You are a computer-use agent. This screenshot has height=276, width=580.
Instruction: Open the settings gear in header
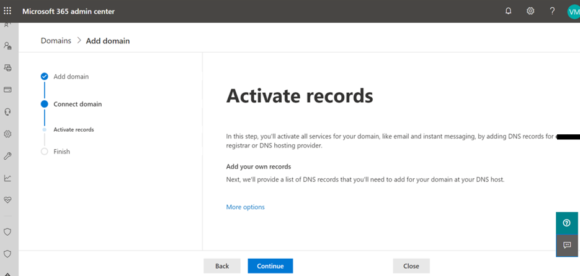coord(530,11)
